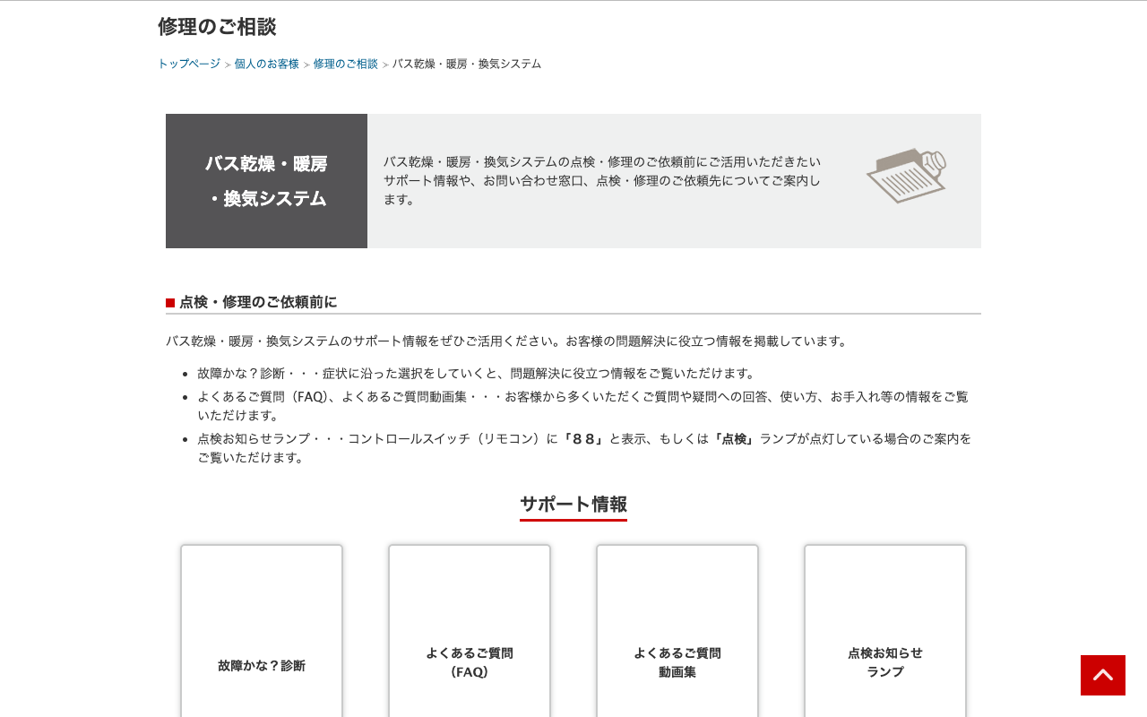Click the banner description paragraph text
The image size is (1147, 717).
pyautogui.click(x=602, y=180)
